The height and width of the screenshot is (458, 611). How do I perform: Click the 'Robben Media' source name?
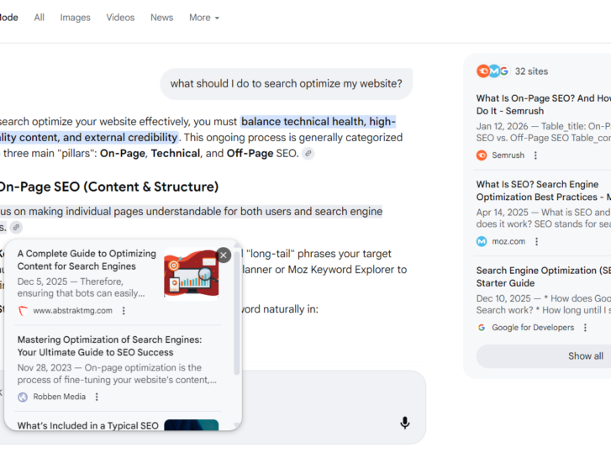click(x=59, y=397)
